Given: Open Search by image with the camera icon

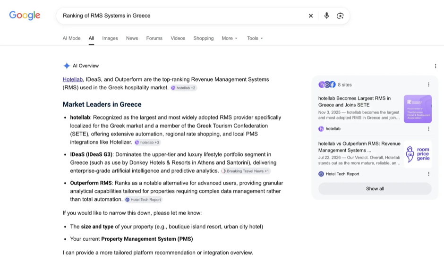Looking at the screenshot, I should click(340, 16).
